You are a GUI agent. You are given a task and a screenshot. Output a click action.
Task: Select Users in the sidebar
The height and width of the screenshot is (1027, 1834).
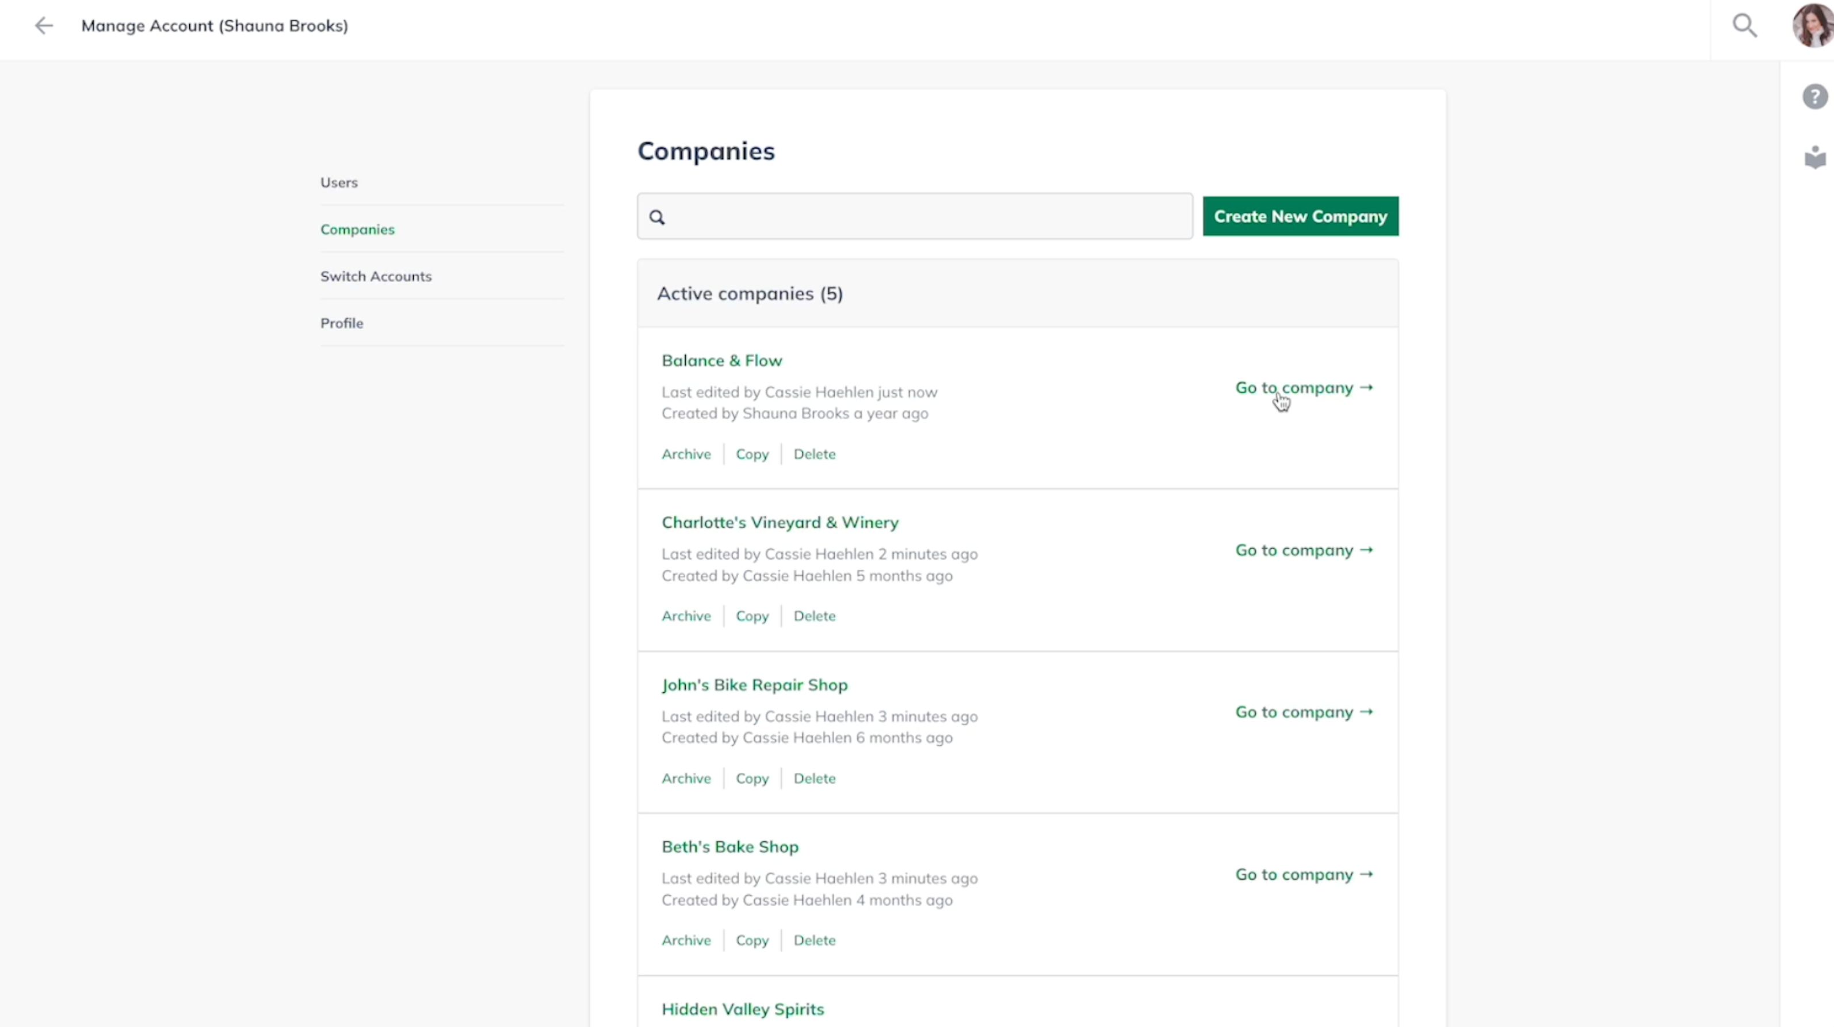coord(339,182)
